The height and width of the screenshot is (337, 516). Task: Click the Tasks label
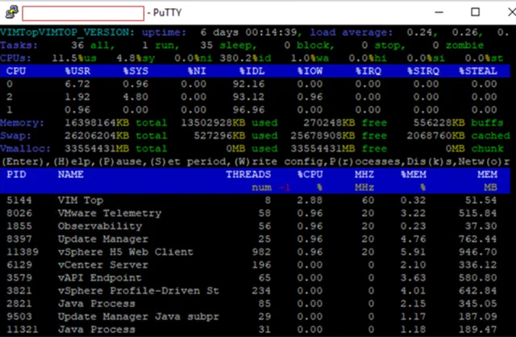pos(19,45)
